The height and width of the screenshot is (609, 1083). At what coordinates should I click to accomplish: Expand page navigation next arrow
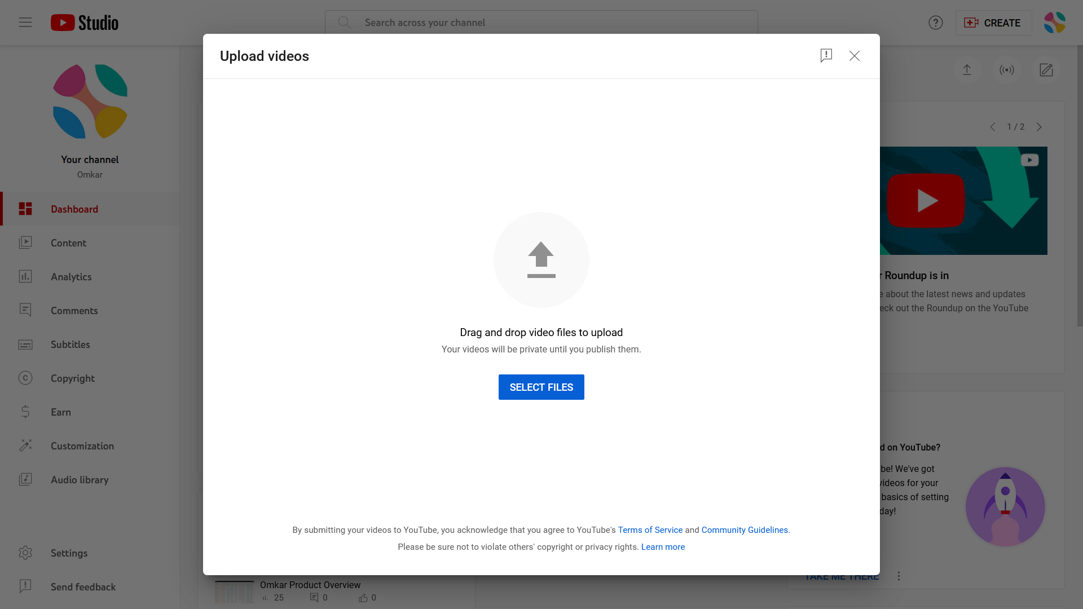pos(1039,126)
